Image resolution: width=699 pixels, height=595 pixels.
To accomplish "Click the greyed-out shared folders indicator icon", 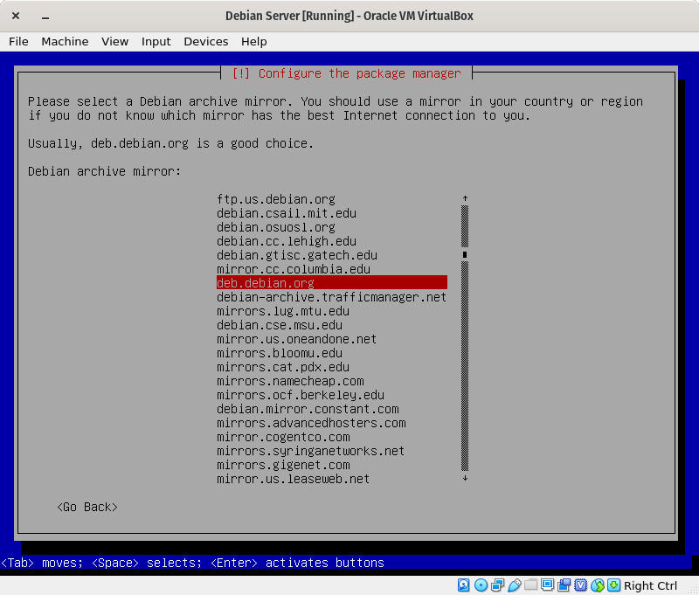I will click(x=530, y=585).
